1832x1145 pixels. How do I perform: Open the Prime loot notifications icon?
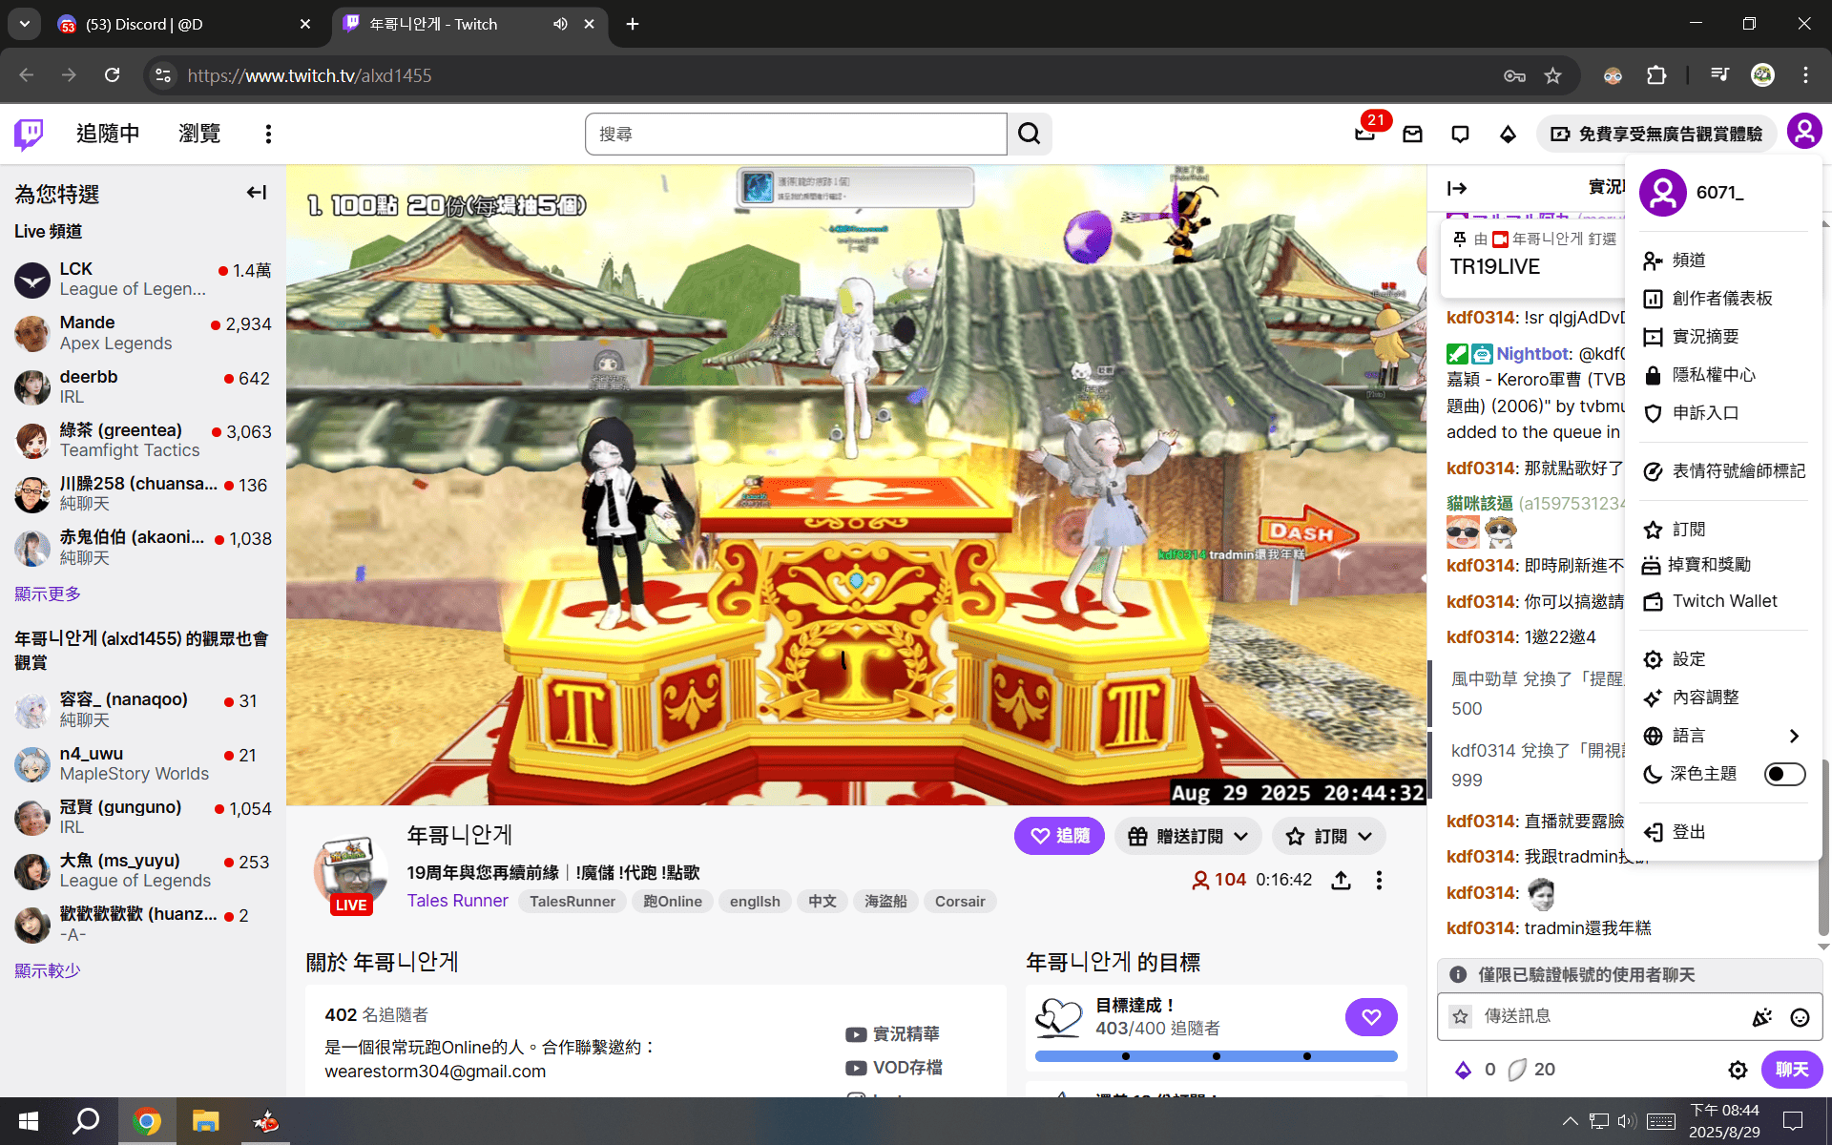[x=1365, y=134]
